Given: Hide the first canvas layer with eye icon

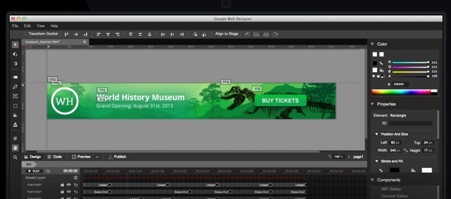Looking at the screenshot, I should 69,185.
